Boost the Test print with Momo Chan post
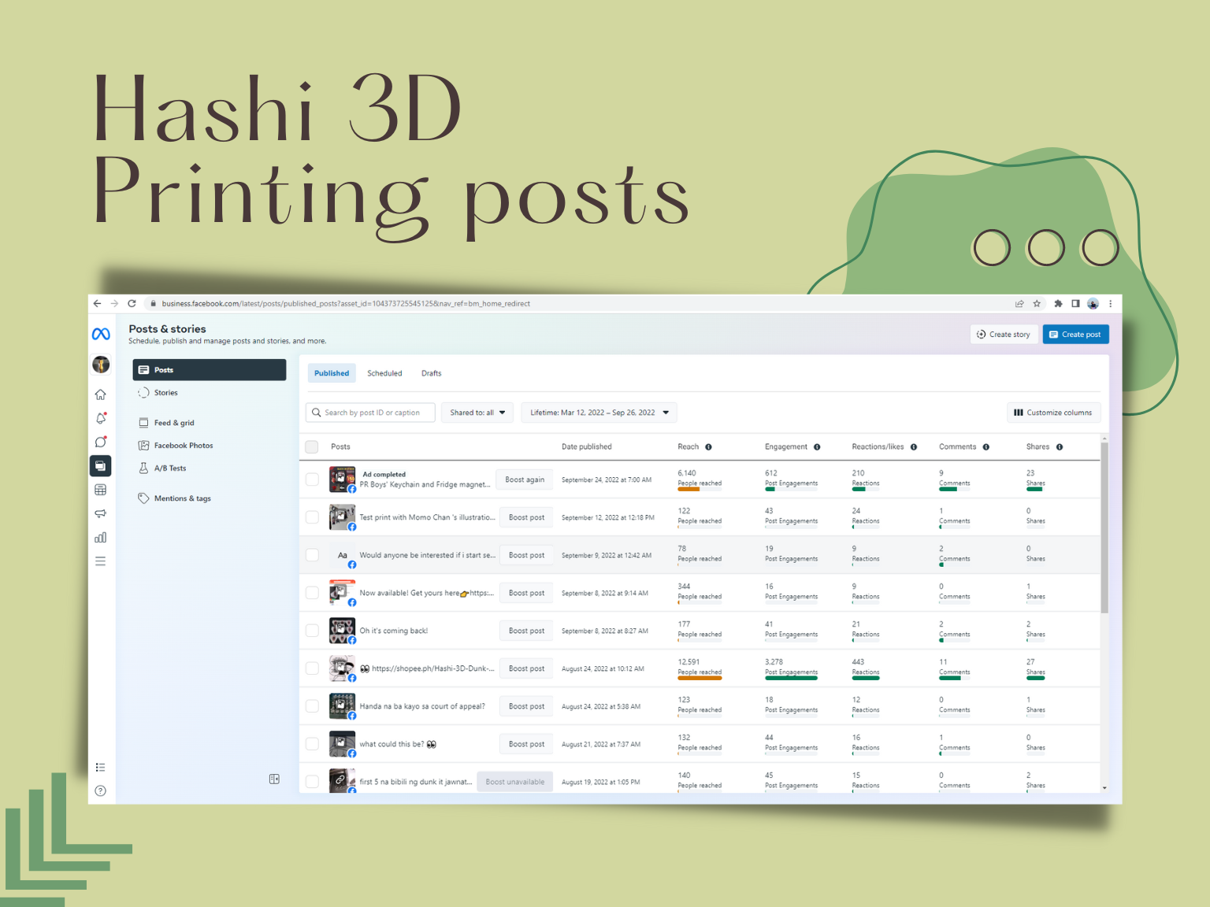 pos(527,517)
